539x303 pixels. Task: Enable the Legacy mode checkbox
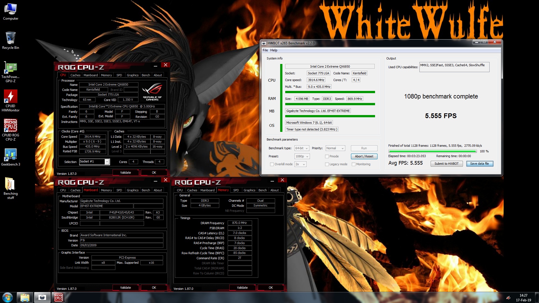327,164
